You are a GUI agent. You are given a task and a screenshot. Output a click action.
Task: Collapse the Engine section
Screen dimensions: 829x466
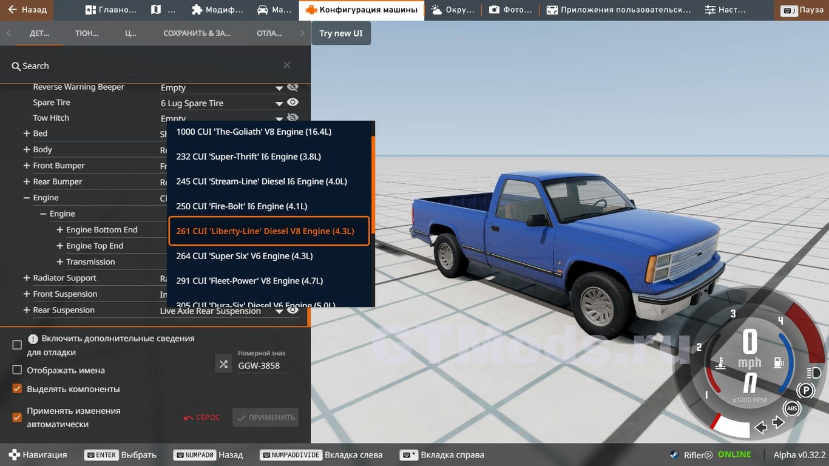coord(26,197)
